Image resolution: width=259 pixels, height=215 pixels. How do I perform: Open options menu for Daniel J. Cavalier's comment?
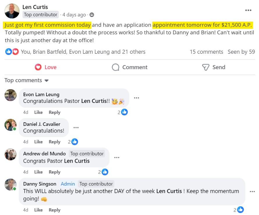[76, 128]
